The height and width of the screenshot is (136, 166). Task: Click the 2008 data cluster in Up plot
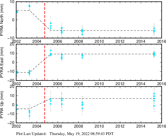click(82, 105)
